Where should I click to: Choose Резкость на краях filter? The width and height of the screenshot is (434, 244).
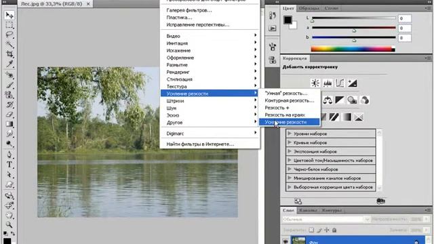(x=290, y=115)
